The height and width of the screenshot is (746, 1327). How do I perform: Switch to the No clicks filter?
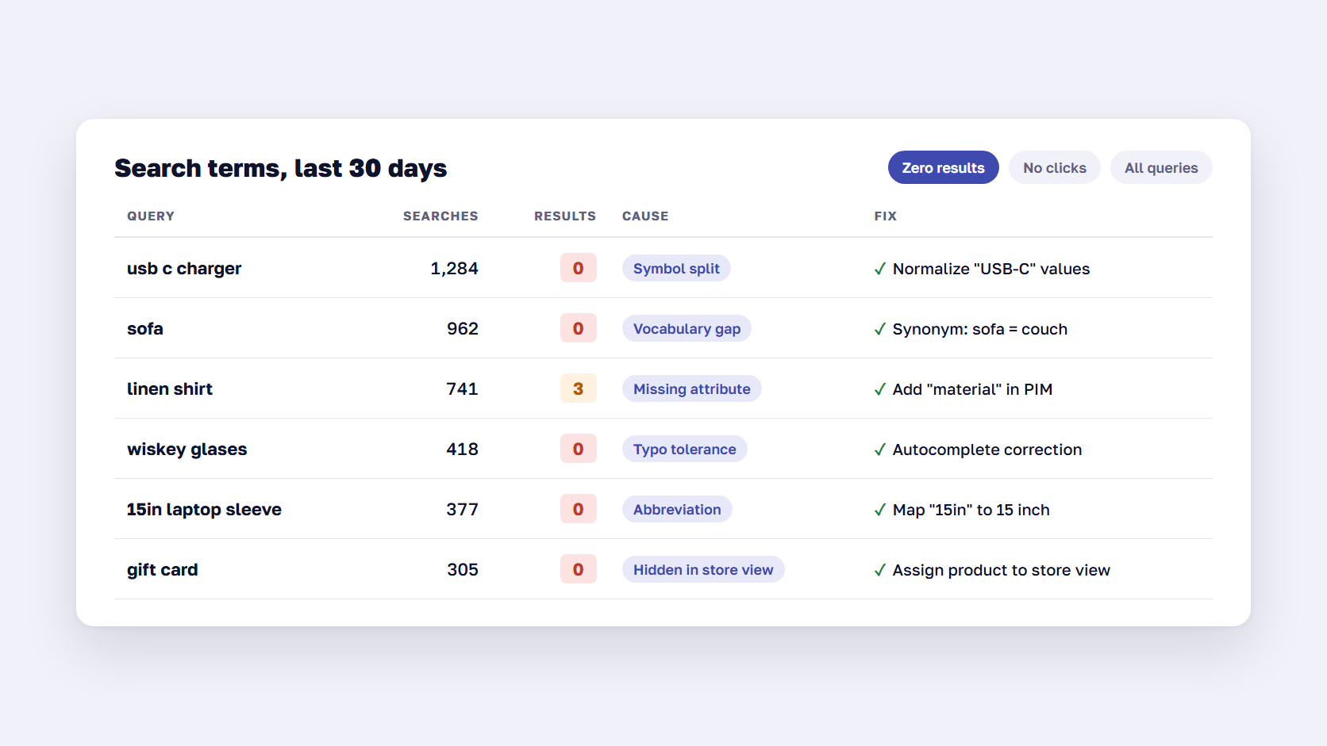click(x=1054, y=167)
